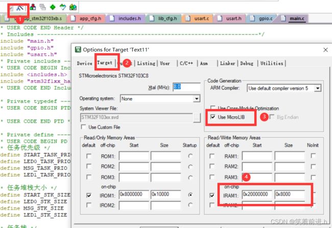
Task: Enable the Use Custom File checkbox
Action: (x=84, y=127)
